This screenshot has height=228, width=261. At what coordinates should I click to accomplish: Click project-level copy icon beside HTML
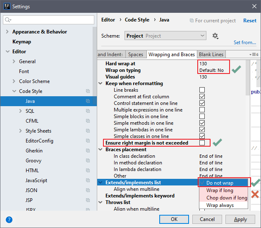(88, 171)
